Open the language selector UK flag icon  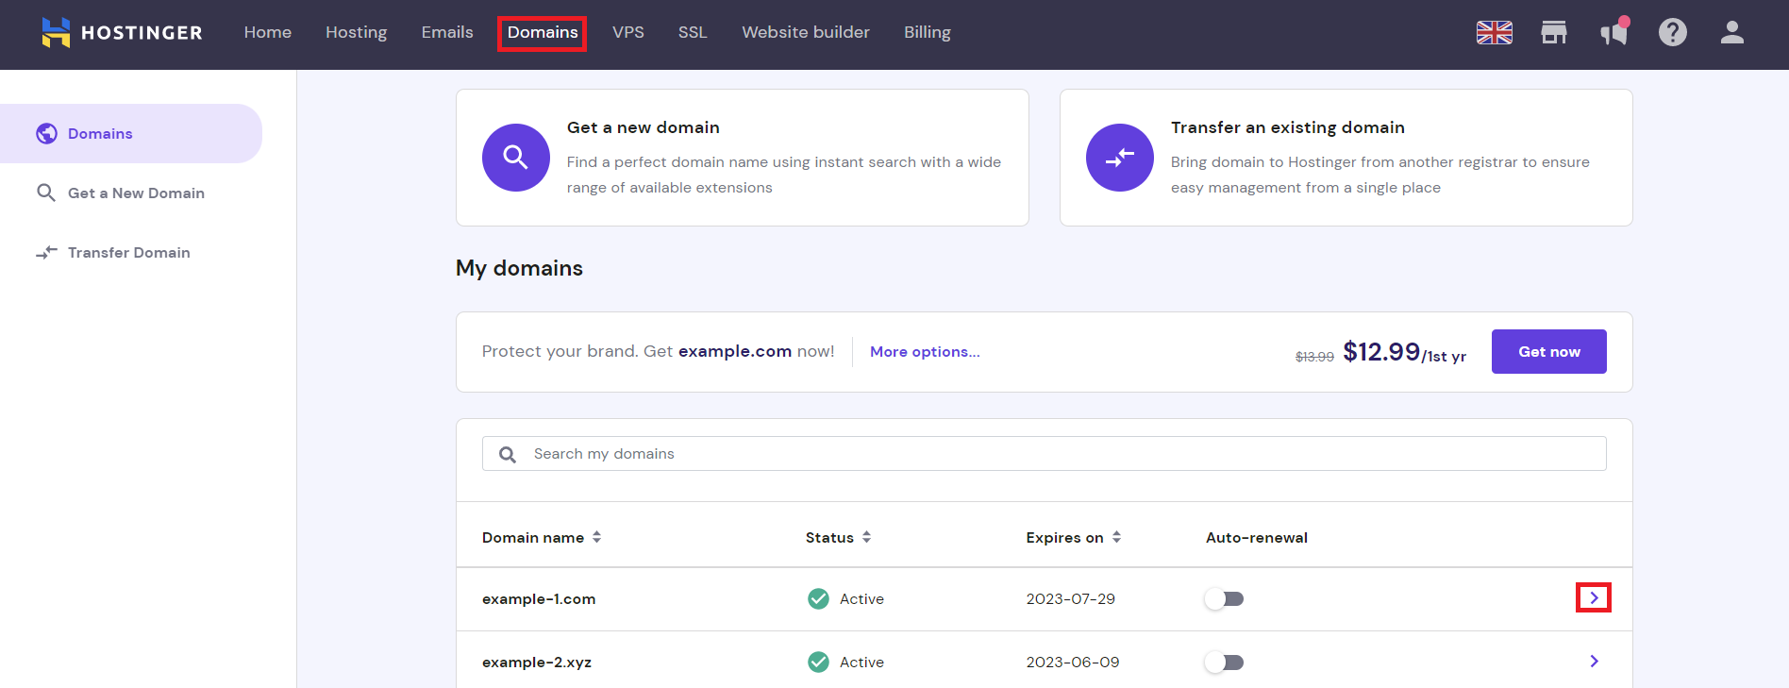pos(1495,32)
